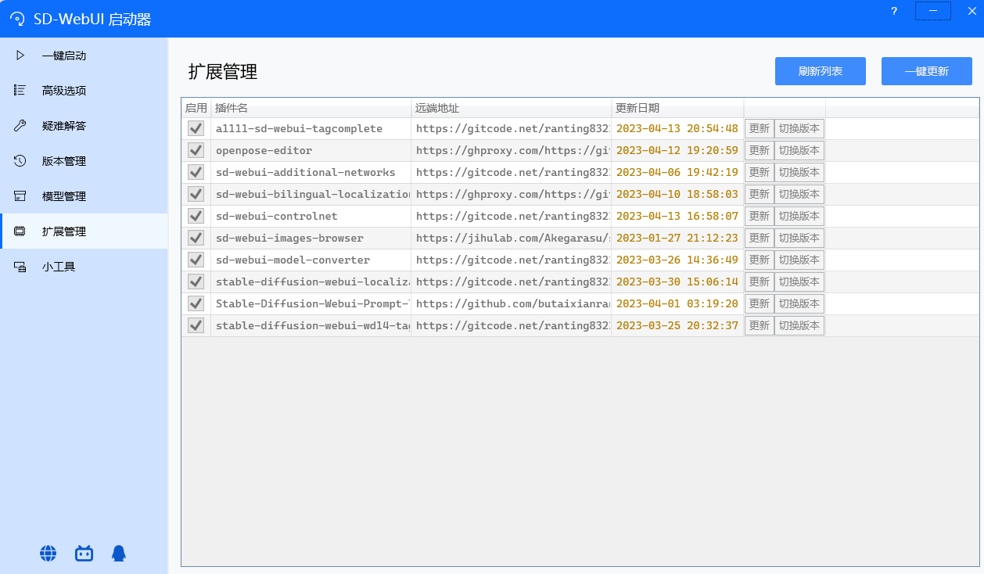
Task: Toggle the openpose-editor enable checkbox
Action: (196, 150)
